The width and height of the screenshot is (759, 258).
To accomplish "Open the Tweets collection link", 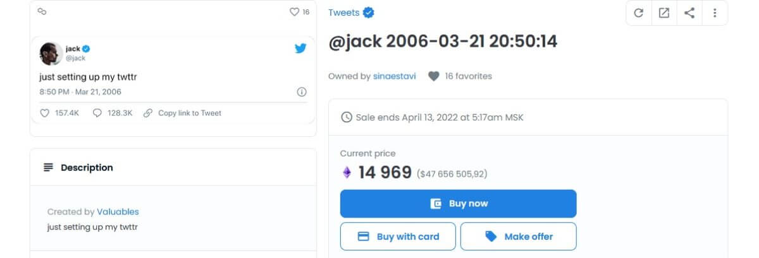I will [x=343, y=13].
